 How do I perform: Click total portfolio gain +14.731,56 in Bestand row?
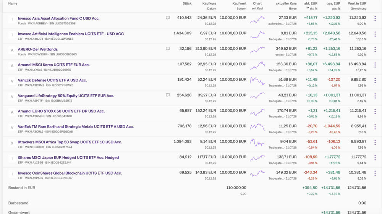(x=331, y=188)
